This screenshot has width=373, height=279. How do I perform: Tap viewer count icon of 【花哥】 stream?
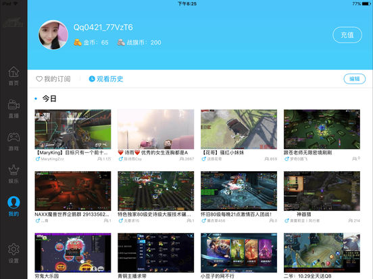point(267,159)
